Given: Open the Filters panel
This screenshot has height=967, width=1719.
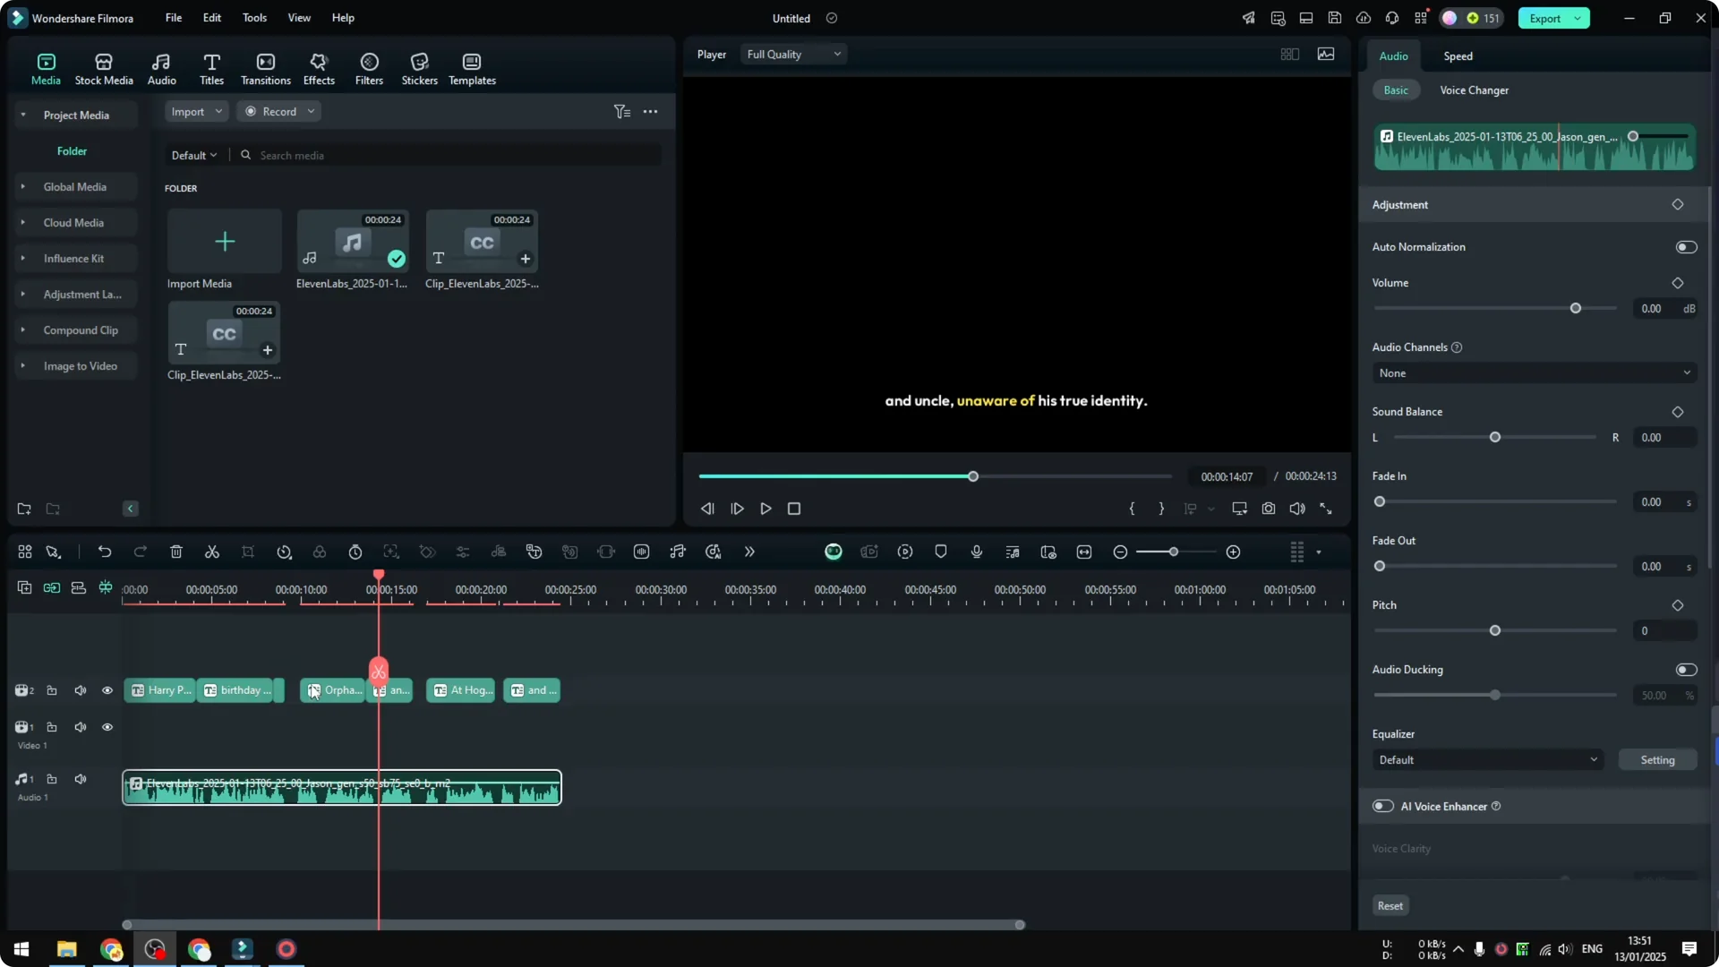Looking at the screenshot, I should click(x=369, y=69).
